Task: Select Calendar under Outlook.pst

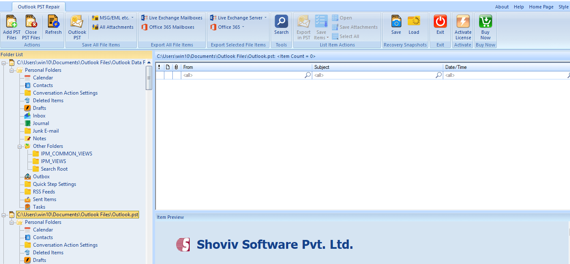Action: [43, 230]
